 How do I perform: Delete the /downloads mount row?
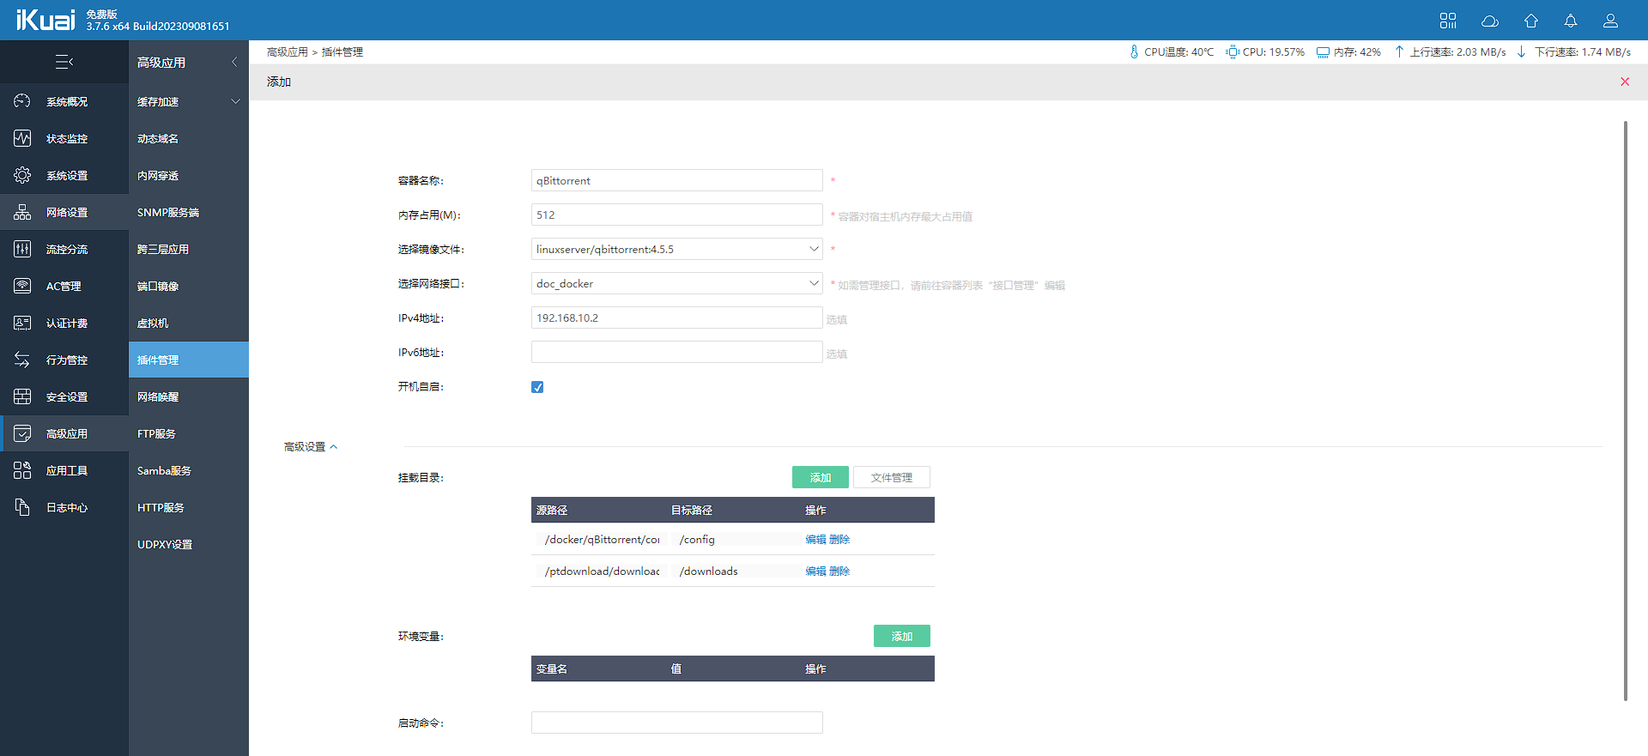click(839, 572)
